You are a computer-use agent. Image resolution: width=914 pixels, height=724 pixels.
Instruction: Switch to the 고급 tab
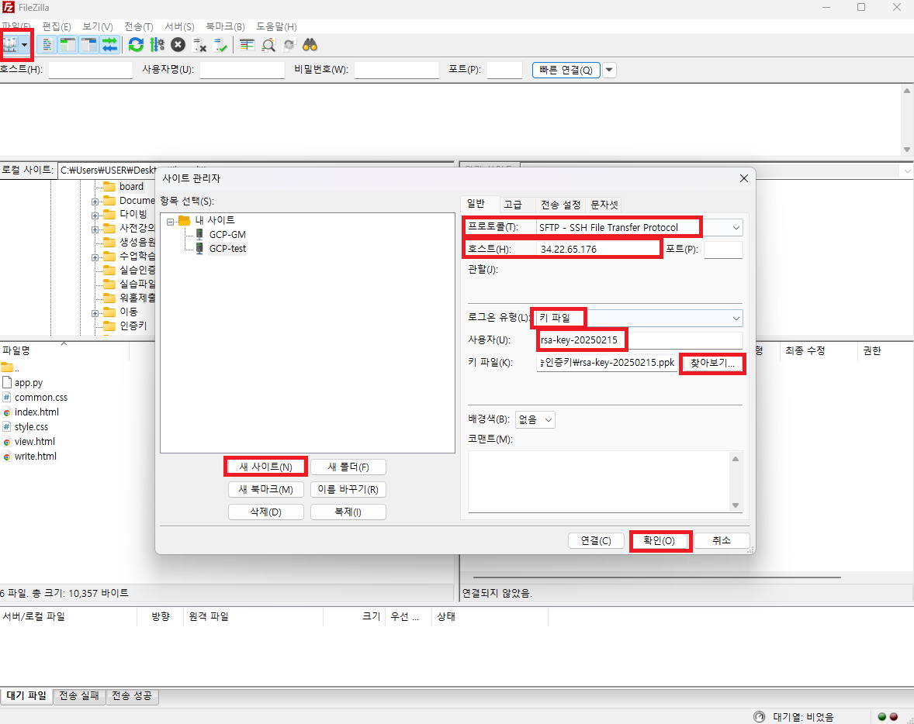[x=513, y=205]
